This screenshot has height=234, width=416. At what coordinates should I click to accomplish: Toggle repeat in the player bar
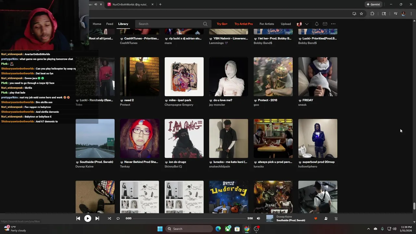118,218
